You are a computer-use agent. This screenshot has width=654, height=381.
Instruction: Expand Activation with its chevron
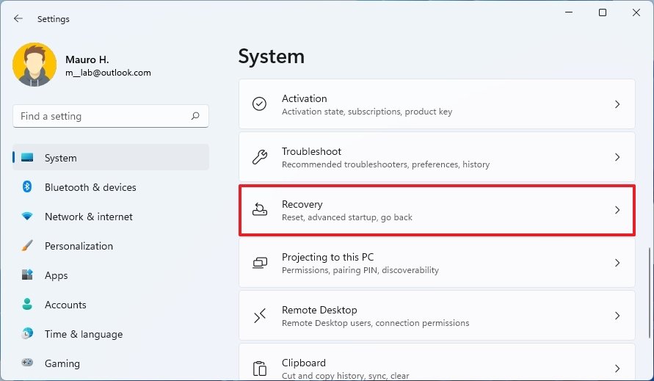tap(617, 104)
